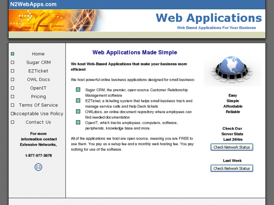Click Check Network Status under Last Week
Image resolution: width=274 pixels, height=205 pixels.
[x=232, y=169]
